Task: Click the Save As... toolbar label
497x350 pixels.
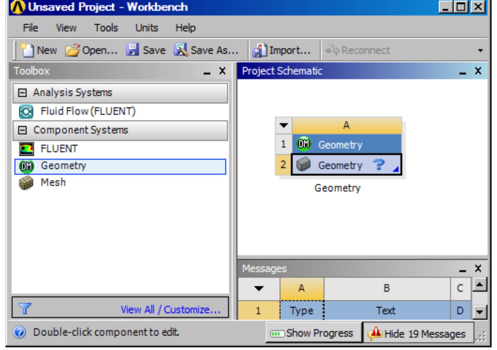Action: pyautogui.click(x=215, y=50)
